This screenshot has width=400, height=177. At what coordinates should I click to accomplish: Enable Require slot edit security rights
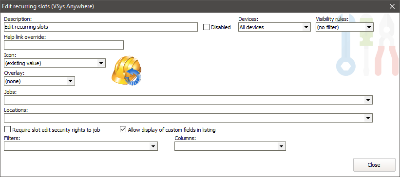click(x=8, y=130)
